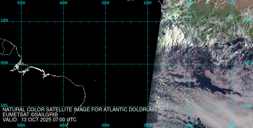Click grid intersection of 30W and 10N
The height and width of the screenshot is (128, 253).
click(x=106, y=22)
